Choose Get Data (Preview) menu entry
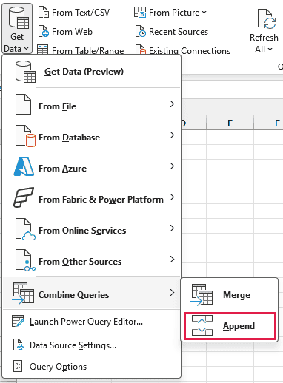This screenshot has height=383, width=283. (92, 72)
